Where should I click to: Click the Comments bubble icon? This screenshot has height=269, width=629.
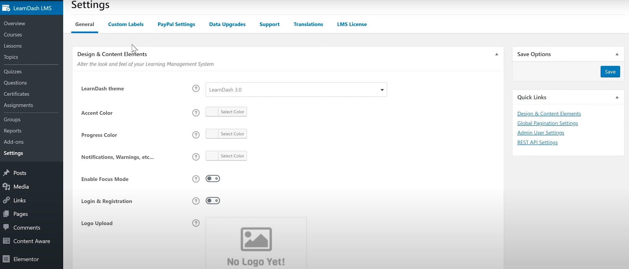point(6,227)
